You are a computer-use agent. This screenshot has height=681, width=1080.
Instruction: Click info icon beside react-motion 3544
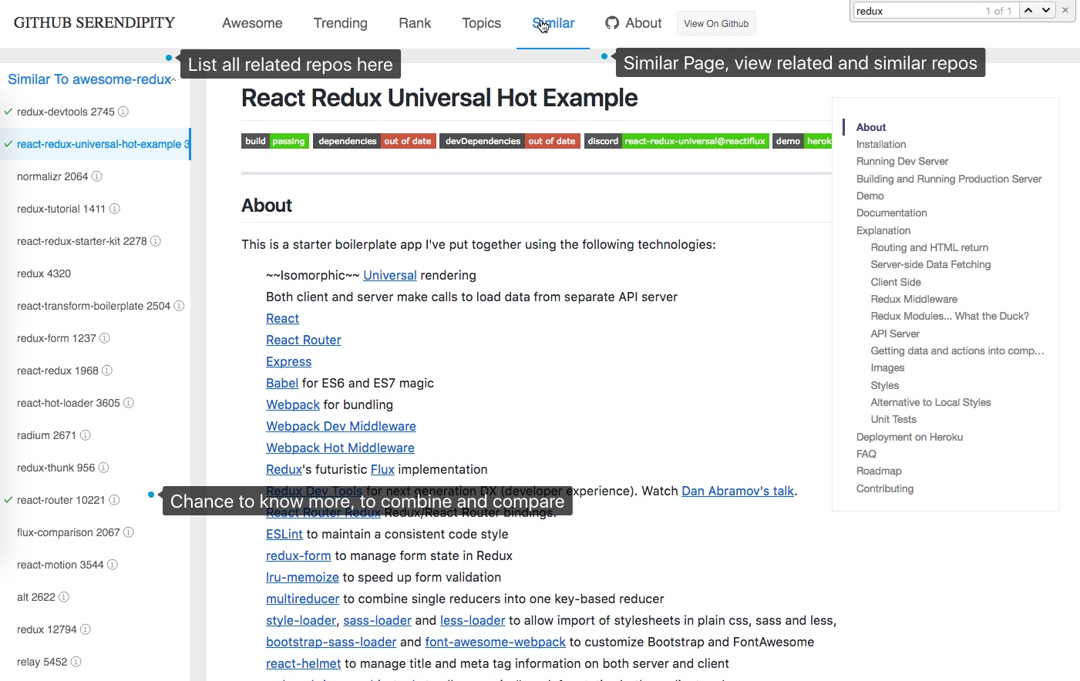(113, 565)
